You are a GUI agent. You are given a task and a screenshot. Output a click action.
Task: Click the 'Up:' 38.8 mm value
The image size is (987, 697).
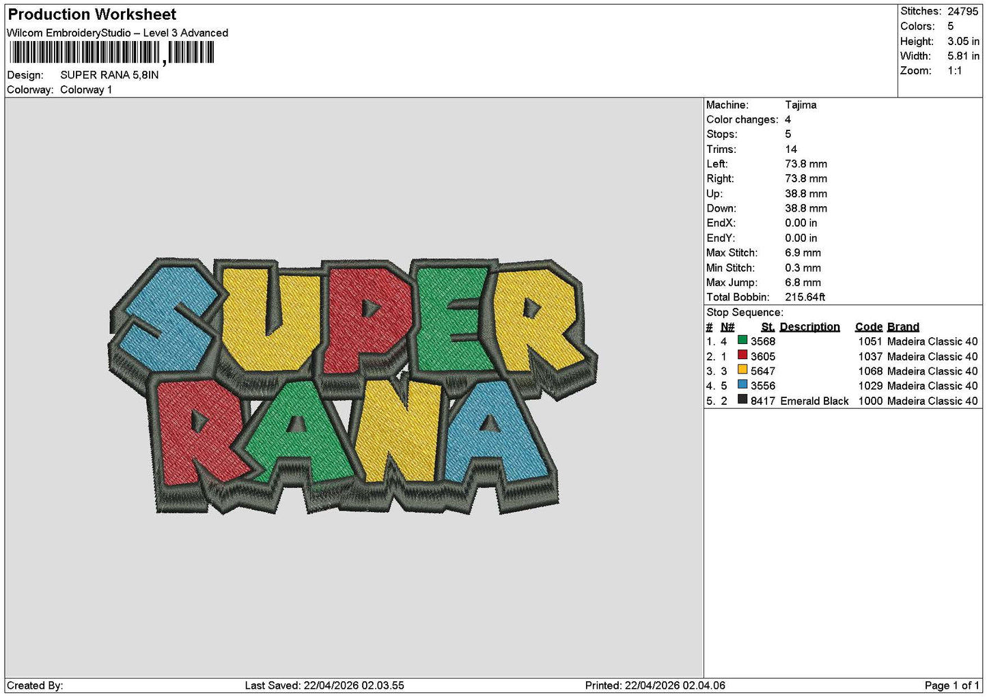pos(806,194)
